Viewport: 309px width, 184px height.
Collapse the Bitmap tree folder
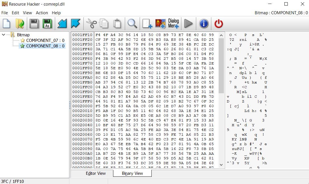pos(4,35)
